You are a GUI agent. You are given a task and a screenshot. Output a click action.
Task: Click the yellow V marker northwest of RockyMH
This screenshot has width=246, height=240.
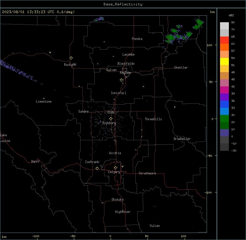tap(50, 52)
